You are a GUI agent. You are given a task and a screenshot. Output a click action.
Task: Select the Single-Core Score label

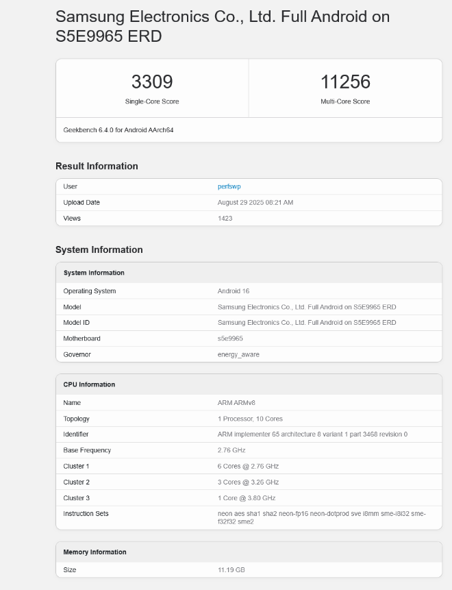click(x=152, y=101)
